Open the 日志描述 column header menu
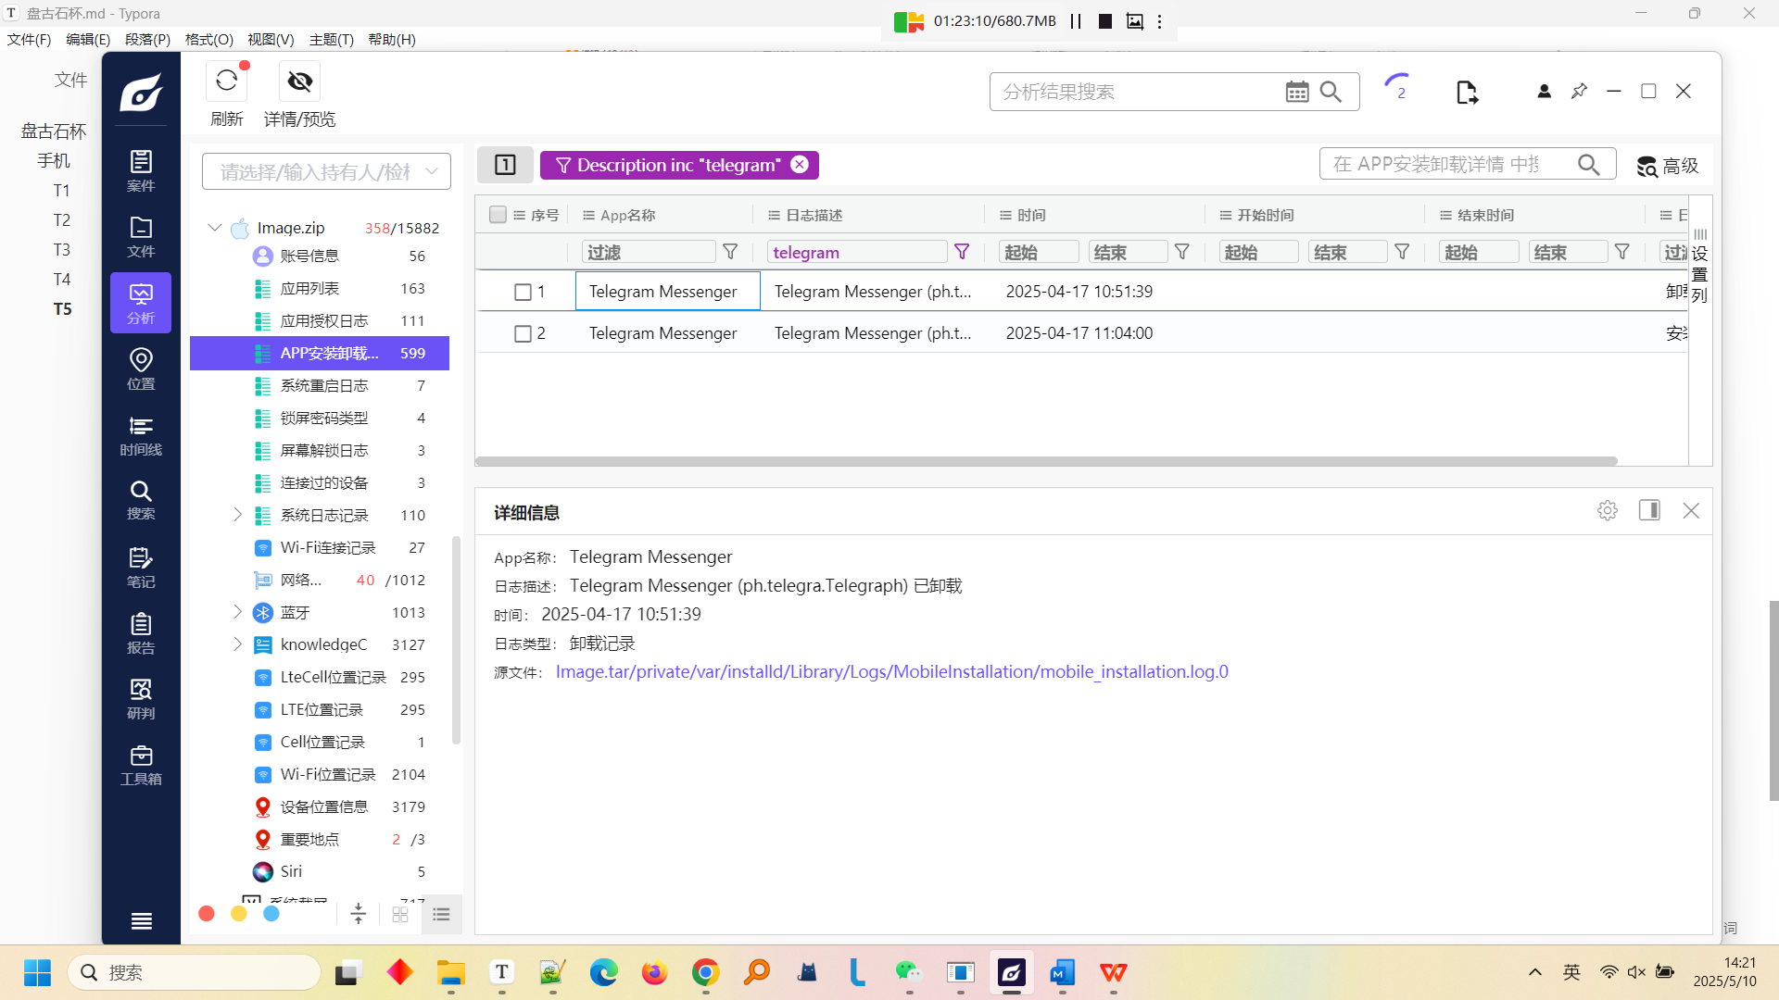 tap(774, 215)
